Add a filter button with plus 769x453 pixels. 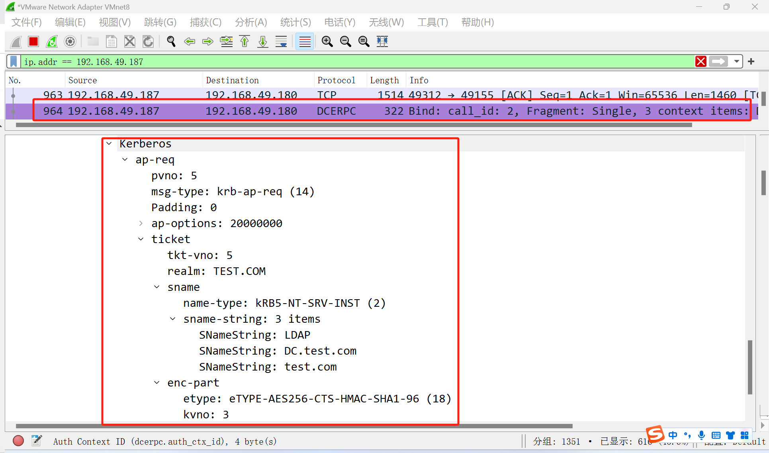[x=751, y=61]
